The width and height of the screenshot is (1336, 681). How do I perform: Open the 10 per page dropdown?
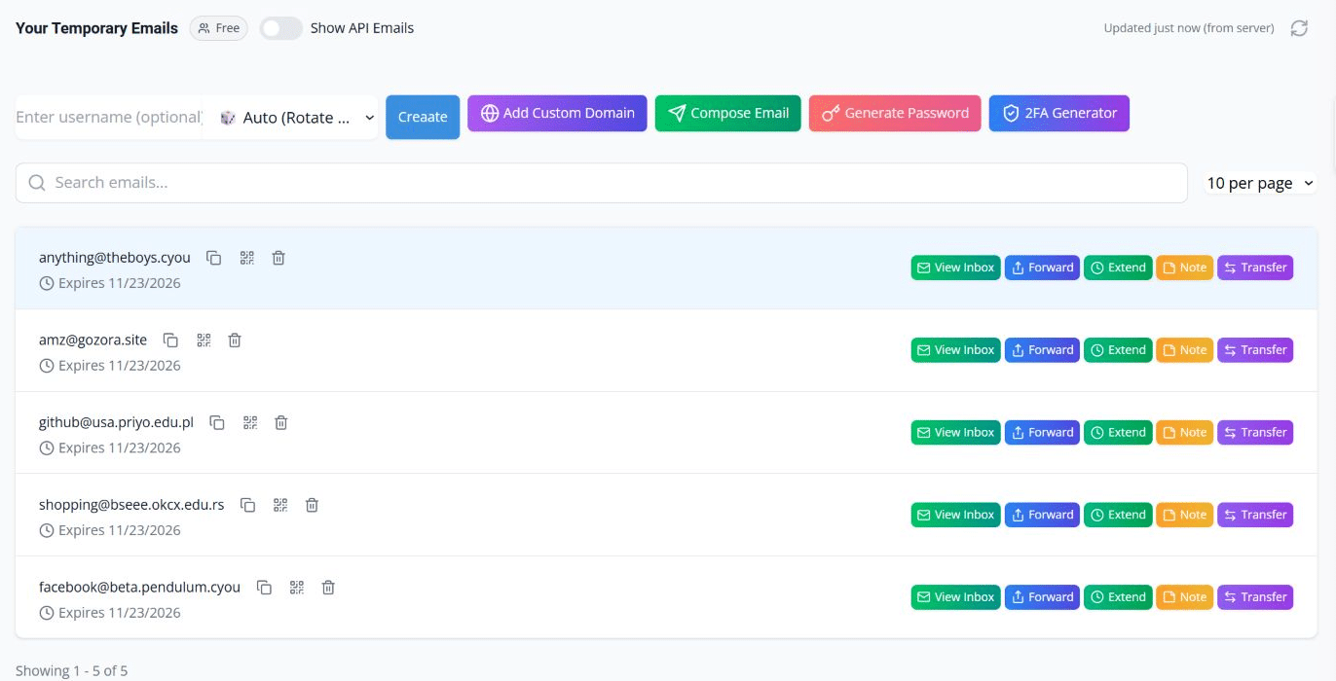coord(1260,183)
